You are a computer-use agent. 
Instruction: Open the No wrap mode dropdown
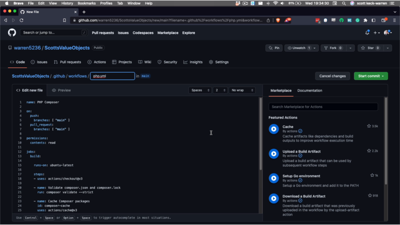(x=242, y=90)
